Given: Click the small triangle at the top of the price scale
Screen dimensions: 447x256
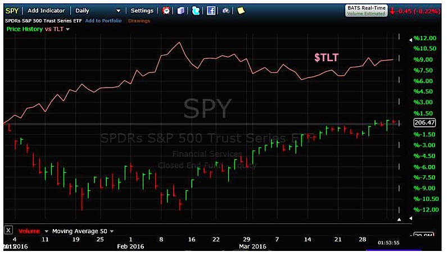Looking at the screenshot, I should (410, 40).
